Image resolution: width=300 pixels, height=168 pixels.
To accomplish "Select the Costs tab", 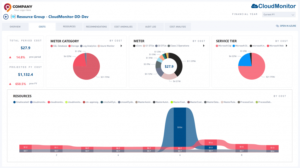I will point(42,27).
